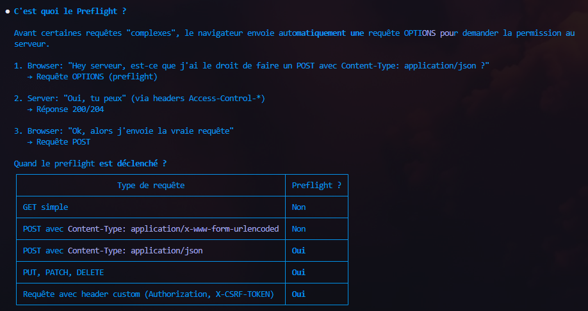Click "Oui" in the application/json row
This screenshot has height=311, width=588.
pos(298,251)
